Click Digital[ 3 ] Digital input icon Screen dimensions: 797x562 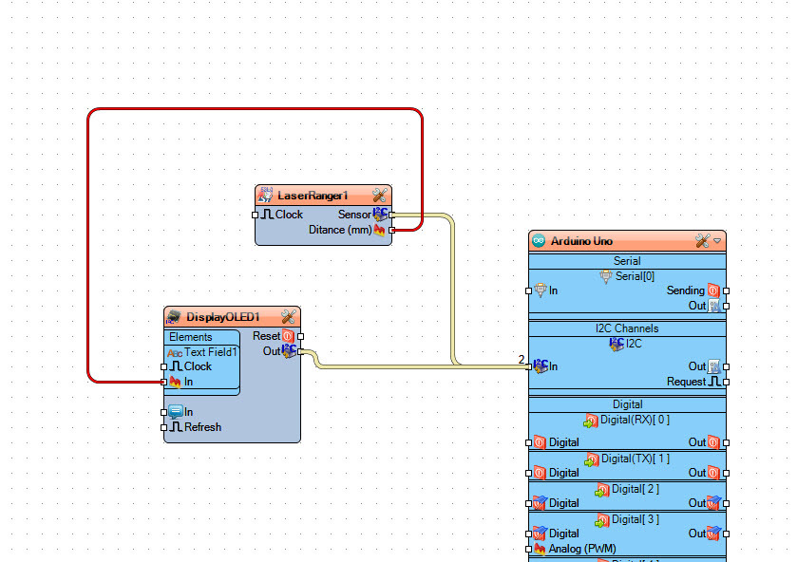click(x=540, y=533)
